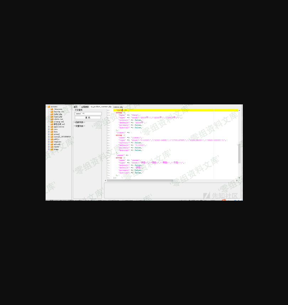Screen dimensions: 288x305
Task: Expand the core folder in the tree
Action: click(49, 129)
